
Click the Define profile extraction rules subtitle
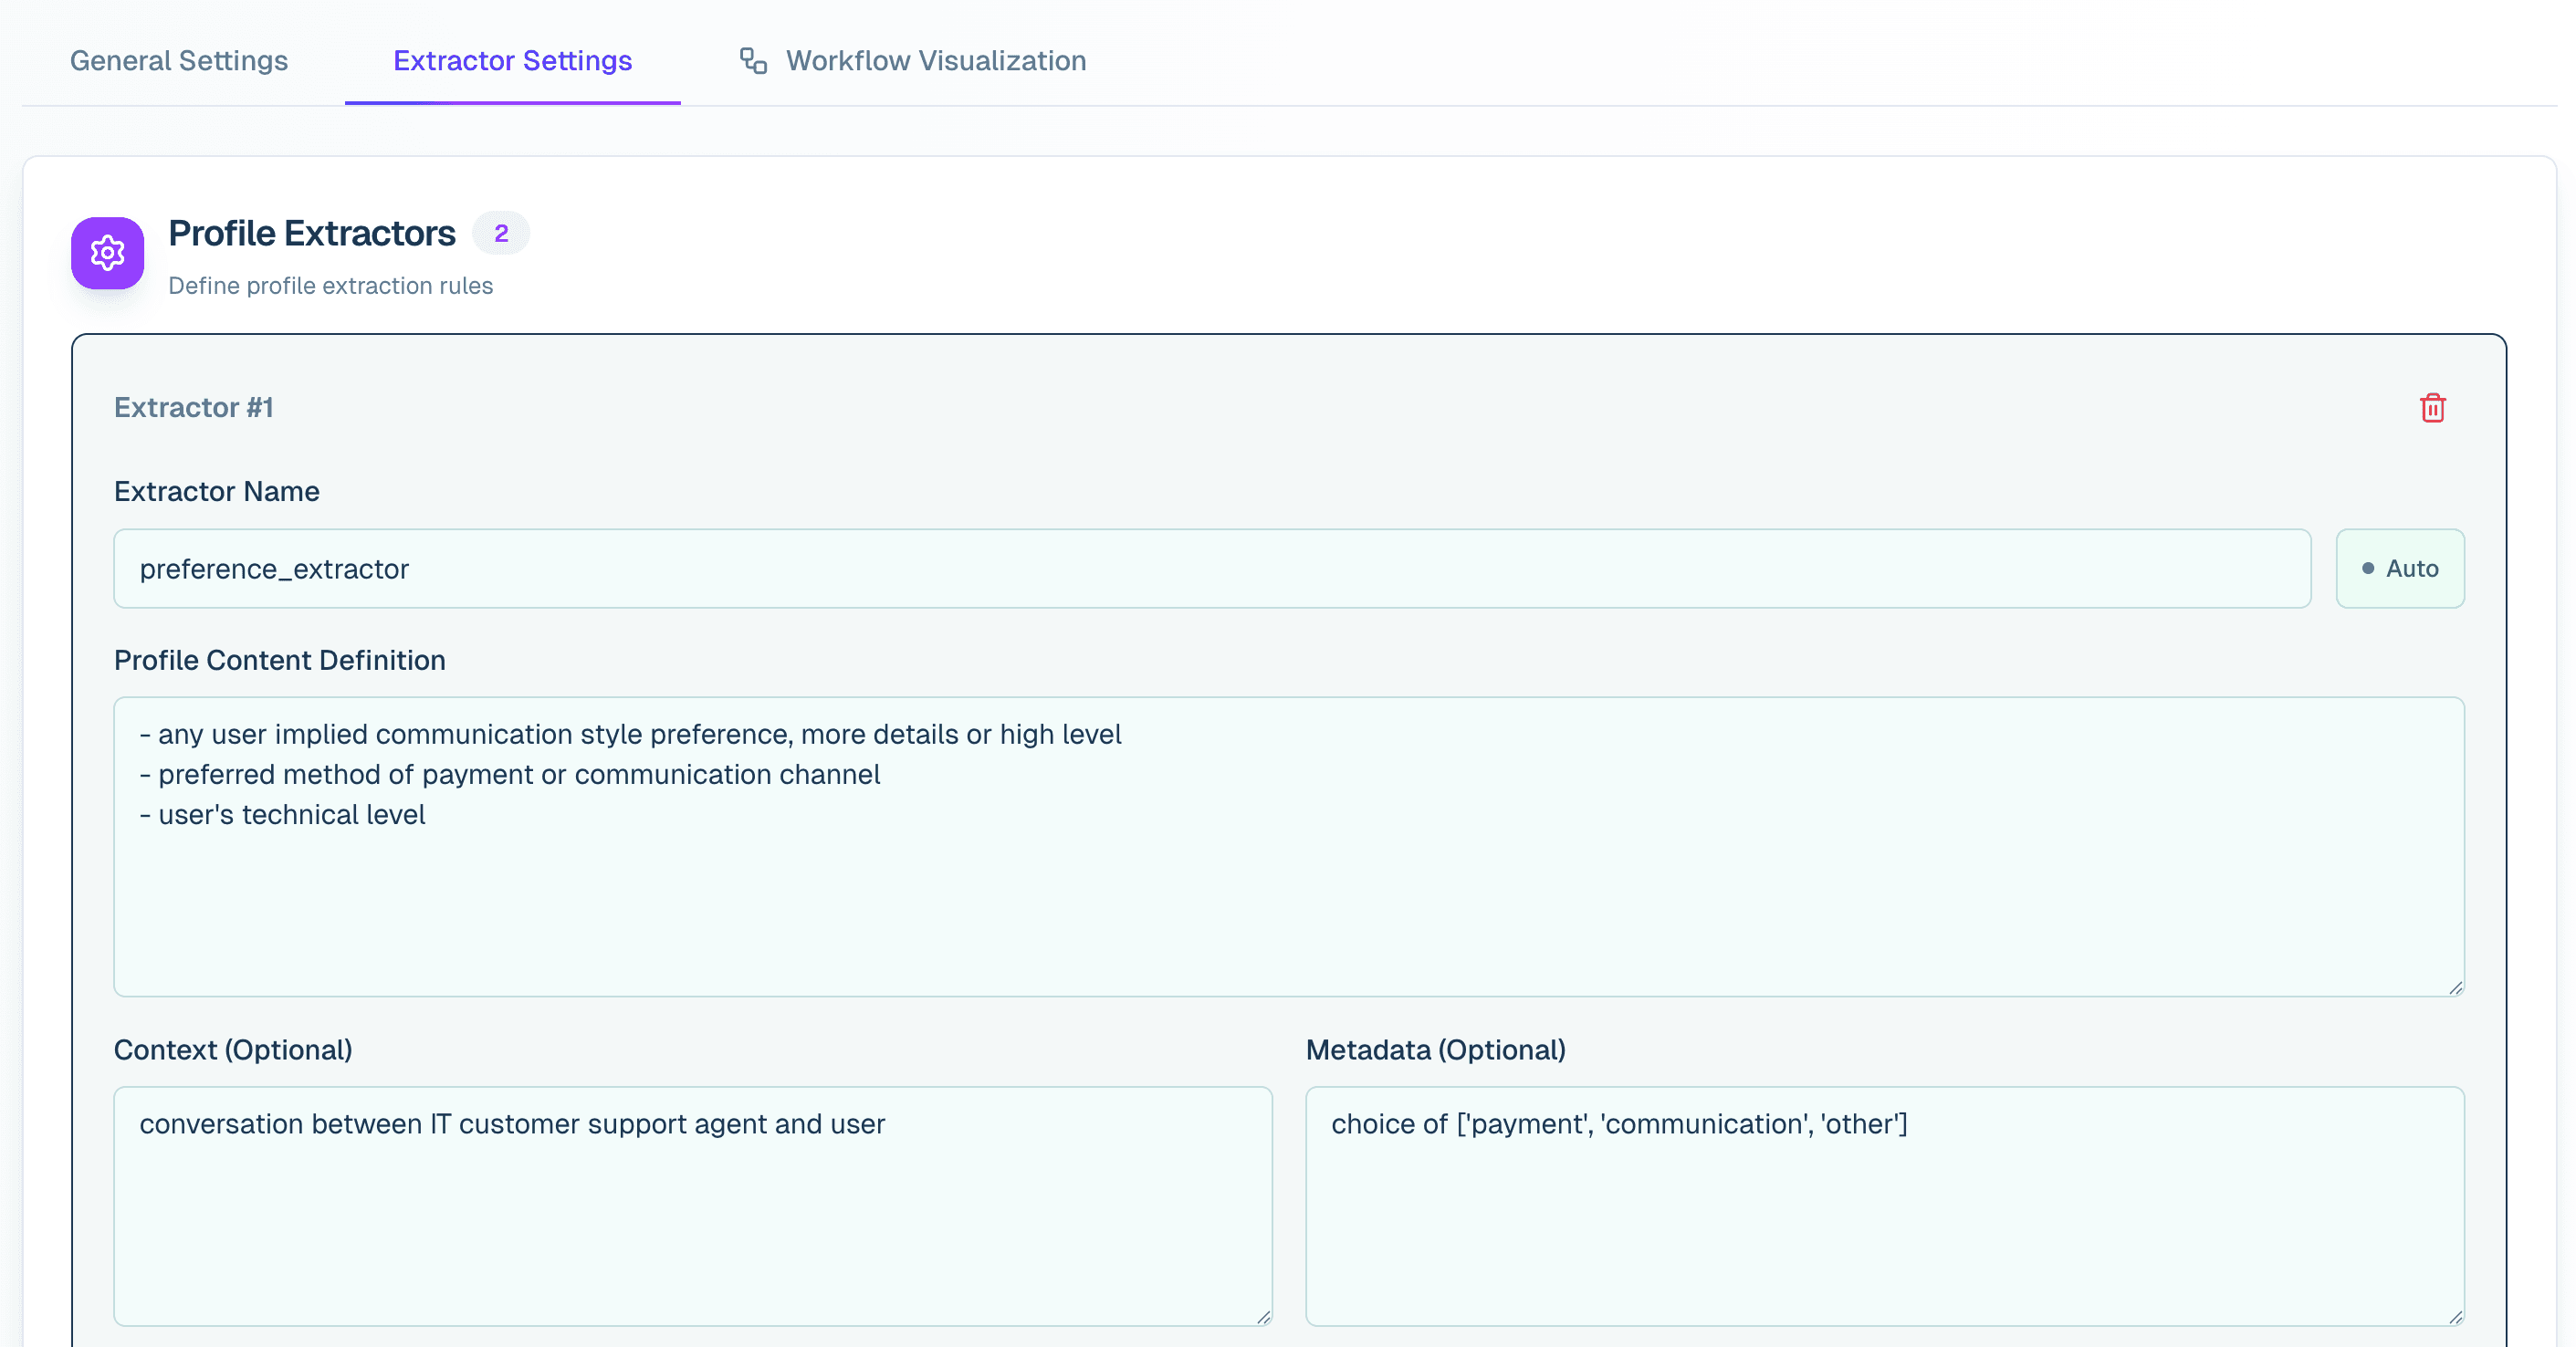tap(330, 286)
